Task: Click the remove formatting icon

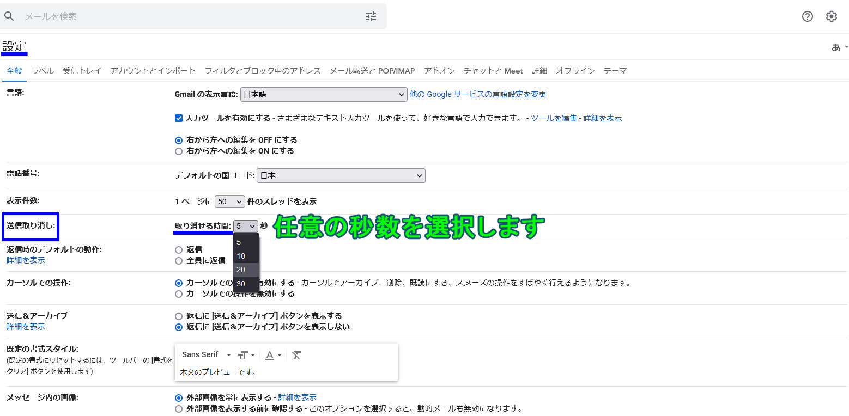Action: (296, 355)
